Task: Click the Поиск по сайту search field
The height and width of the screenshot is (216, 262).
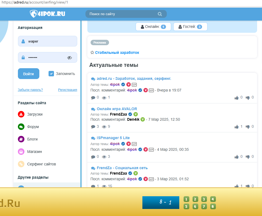Action: [x=122, y=14]
